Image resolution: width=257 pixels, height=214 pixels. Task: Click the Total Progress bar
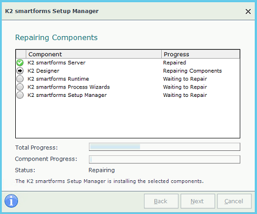[x=165, y=147]
